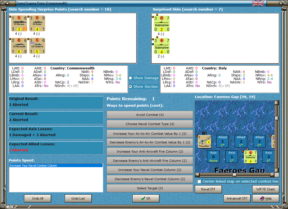Click the Submarine counter on the Faeroes Gap map

tap(250, 157)
